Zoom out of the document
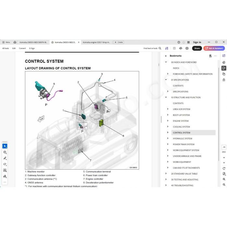 (224, 185)
